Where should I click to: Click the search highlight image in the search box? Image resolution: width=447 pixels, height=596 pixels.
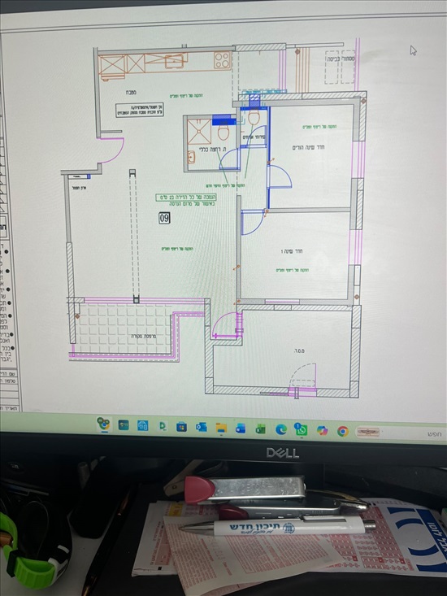[367, 433]
